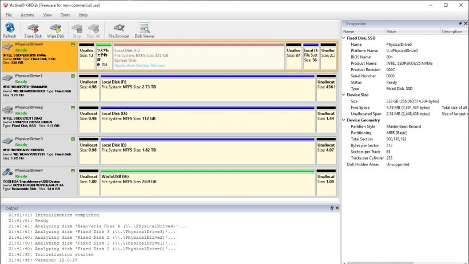Click the 'Initialization completed' output line
The width and height of the screenshot is (469, 264).
point(54,215)
